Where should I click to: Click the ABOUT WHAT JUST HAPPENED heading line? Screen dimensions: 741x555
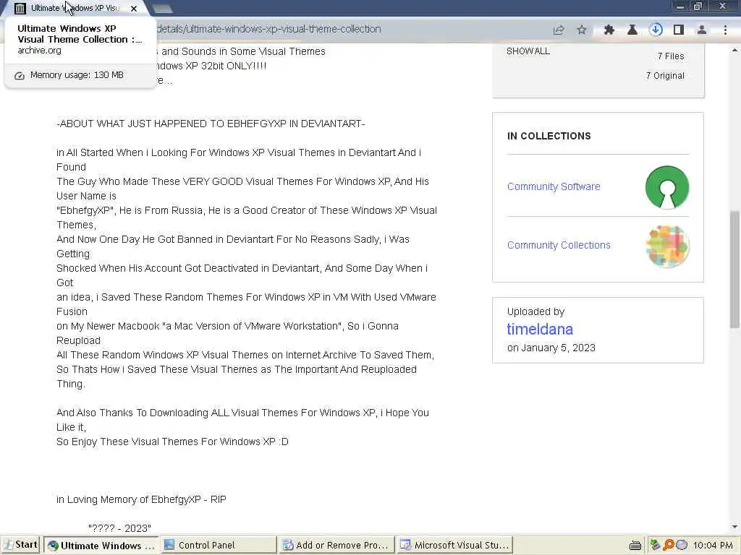click(x=211, y=124)
